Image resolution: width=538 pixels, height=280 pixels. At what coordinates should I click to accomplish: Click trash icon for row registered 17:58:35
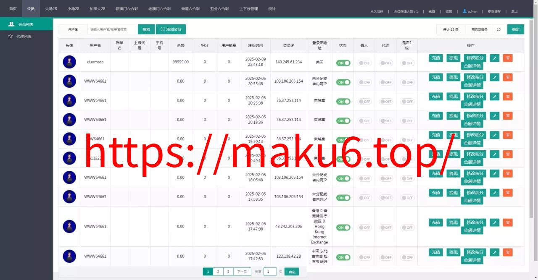pyautogui.click(x=508, y=193)
